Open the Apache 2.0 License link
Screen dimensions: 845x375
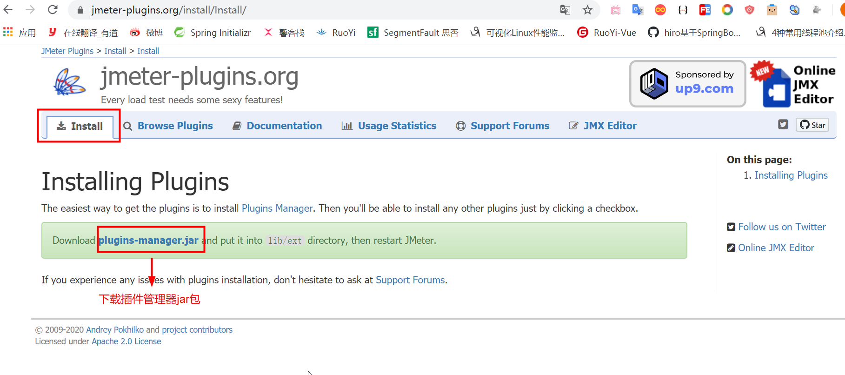126,341
